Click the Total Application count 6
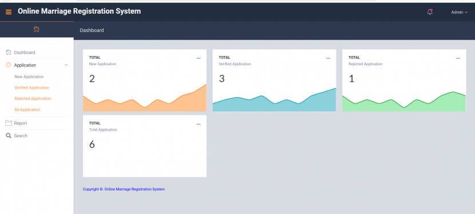Screen dimensions: 475x214 tap(92, 144)
